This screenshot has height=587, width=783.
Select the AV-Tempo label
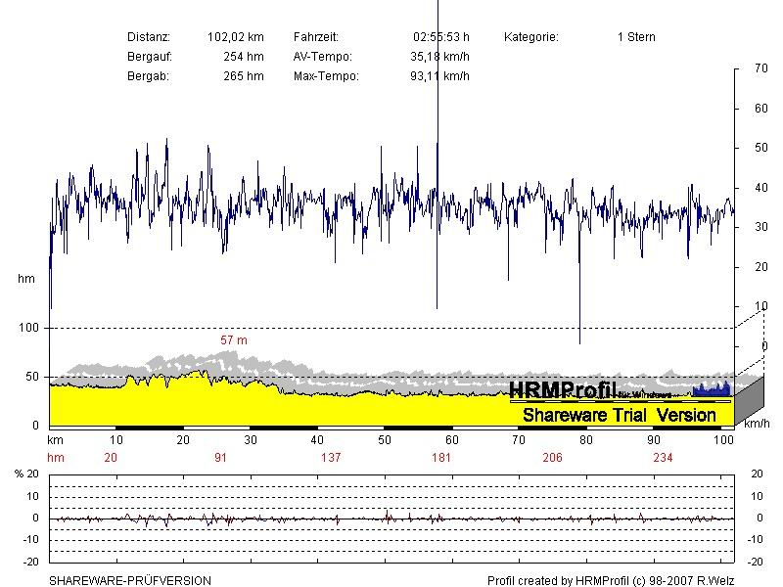tap(322, 57)
